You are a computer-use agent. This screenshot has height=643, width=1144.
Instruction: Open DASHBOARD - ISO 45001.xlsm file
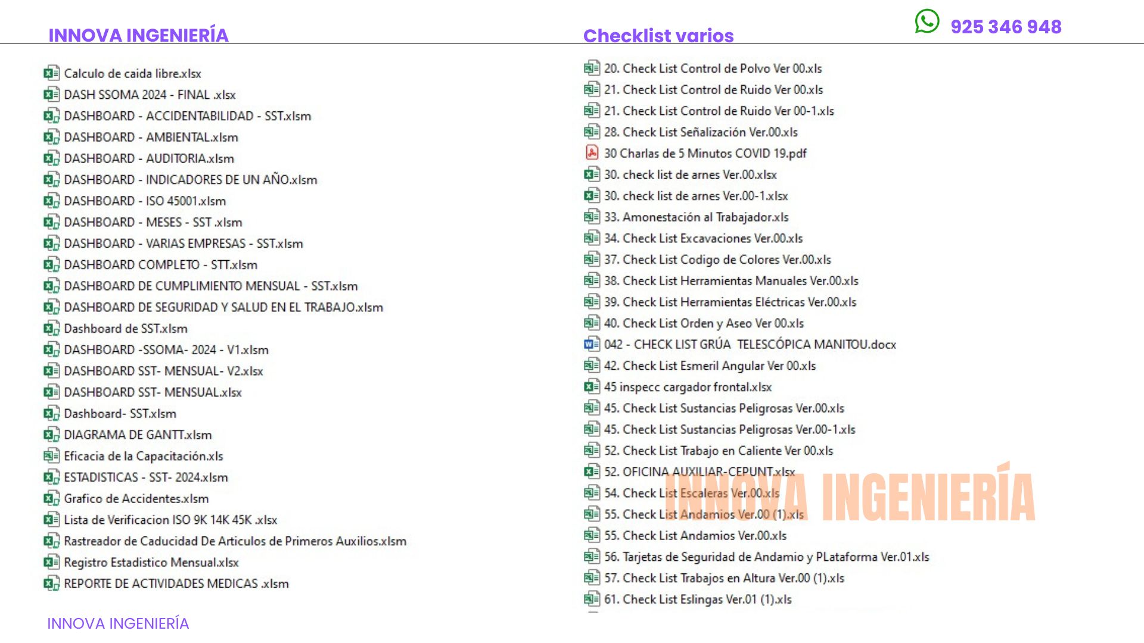pyautogui.click(x=145, y=201)
